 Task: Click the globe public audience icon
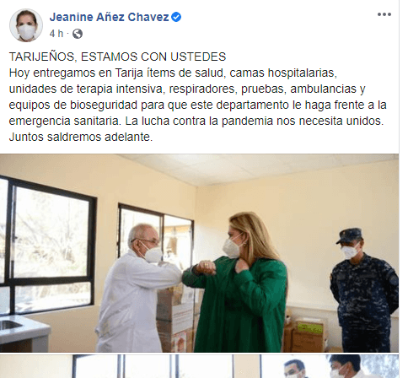pos(78,34)
